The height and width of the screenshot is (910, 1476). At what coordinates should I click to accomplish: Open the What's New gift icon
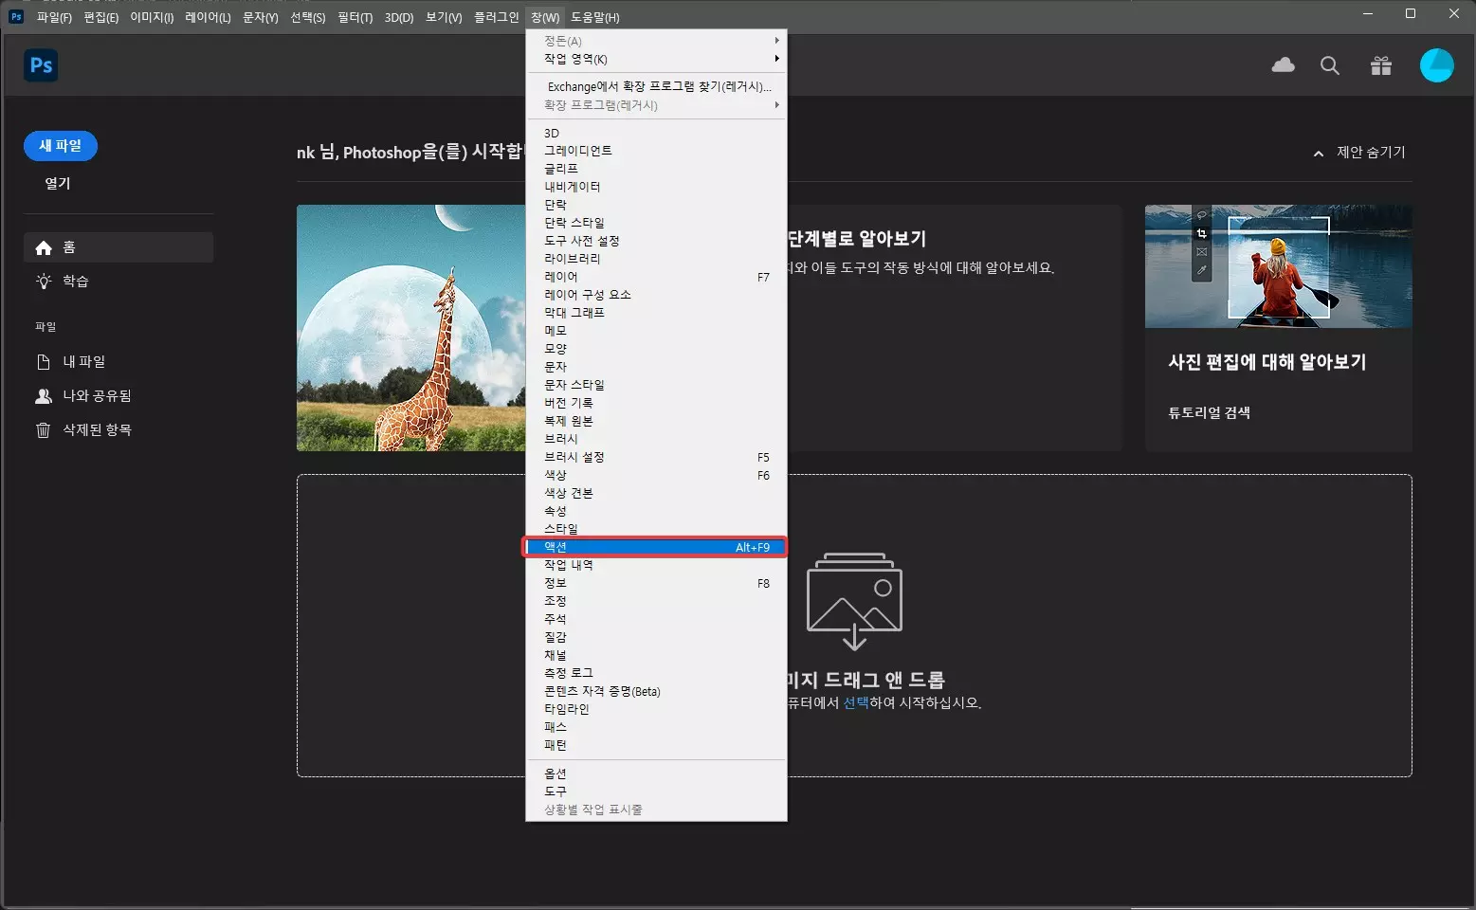click(x=1380, y=65)
